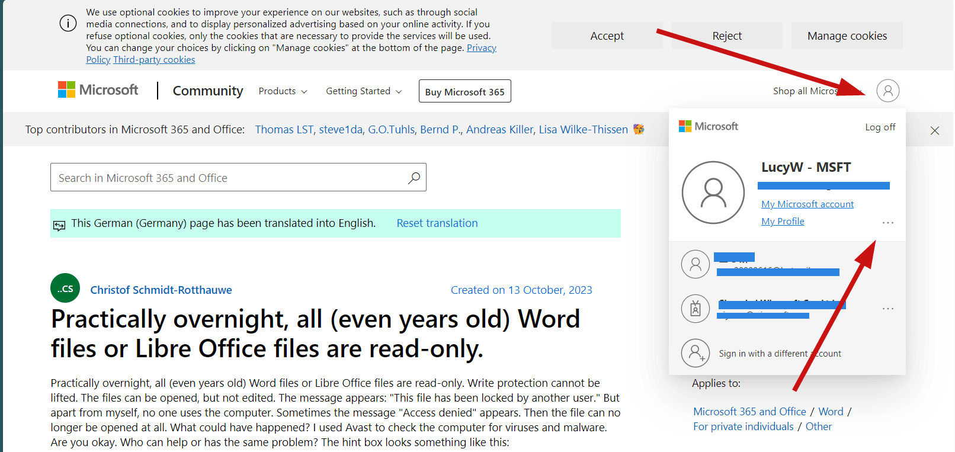
Task: Expand the Getting Started dropdown
Action: coord(364,91)
